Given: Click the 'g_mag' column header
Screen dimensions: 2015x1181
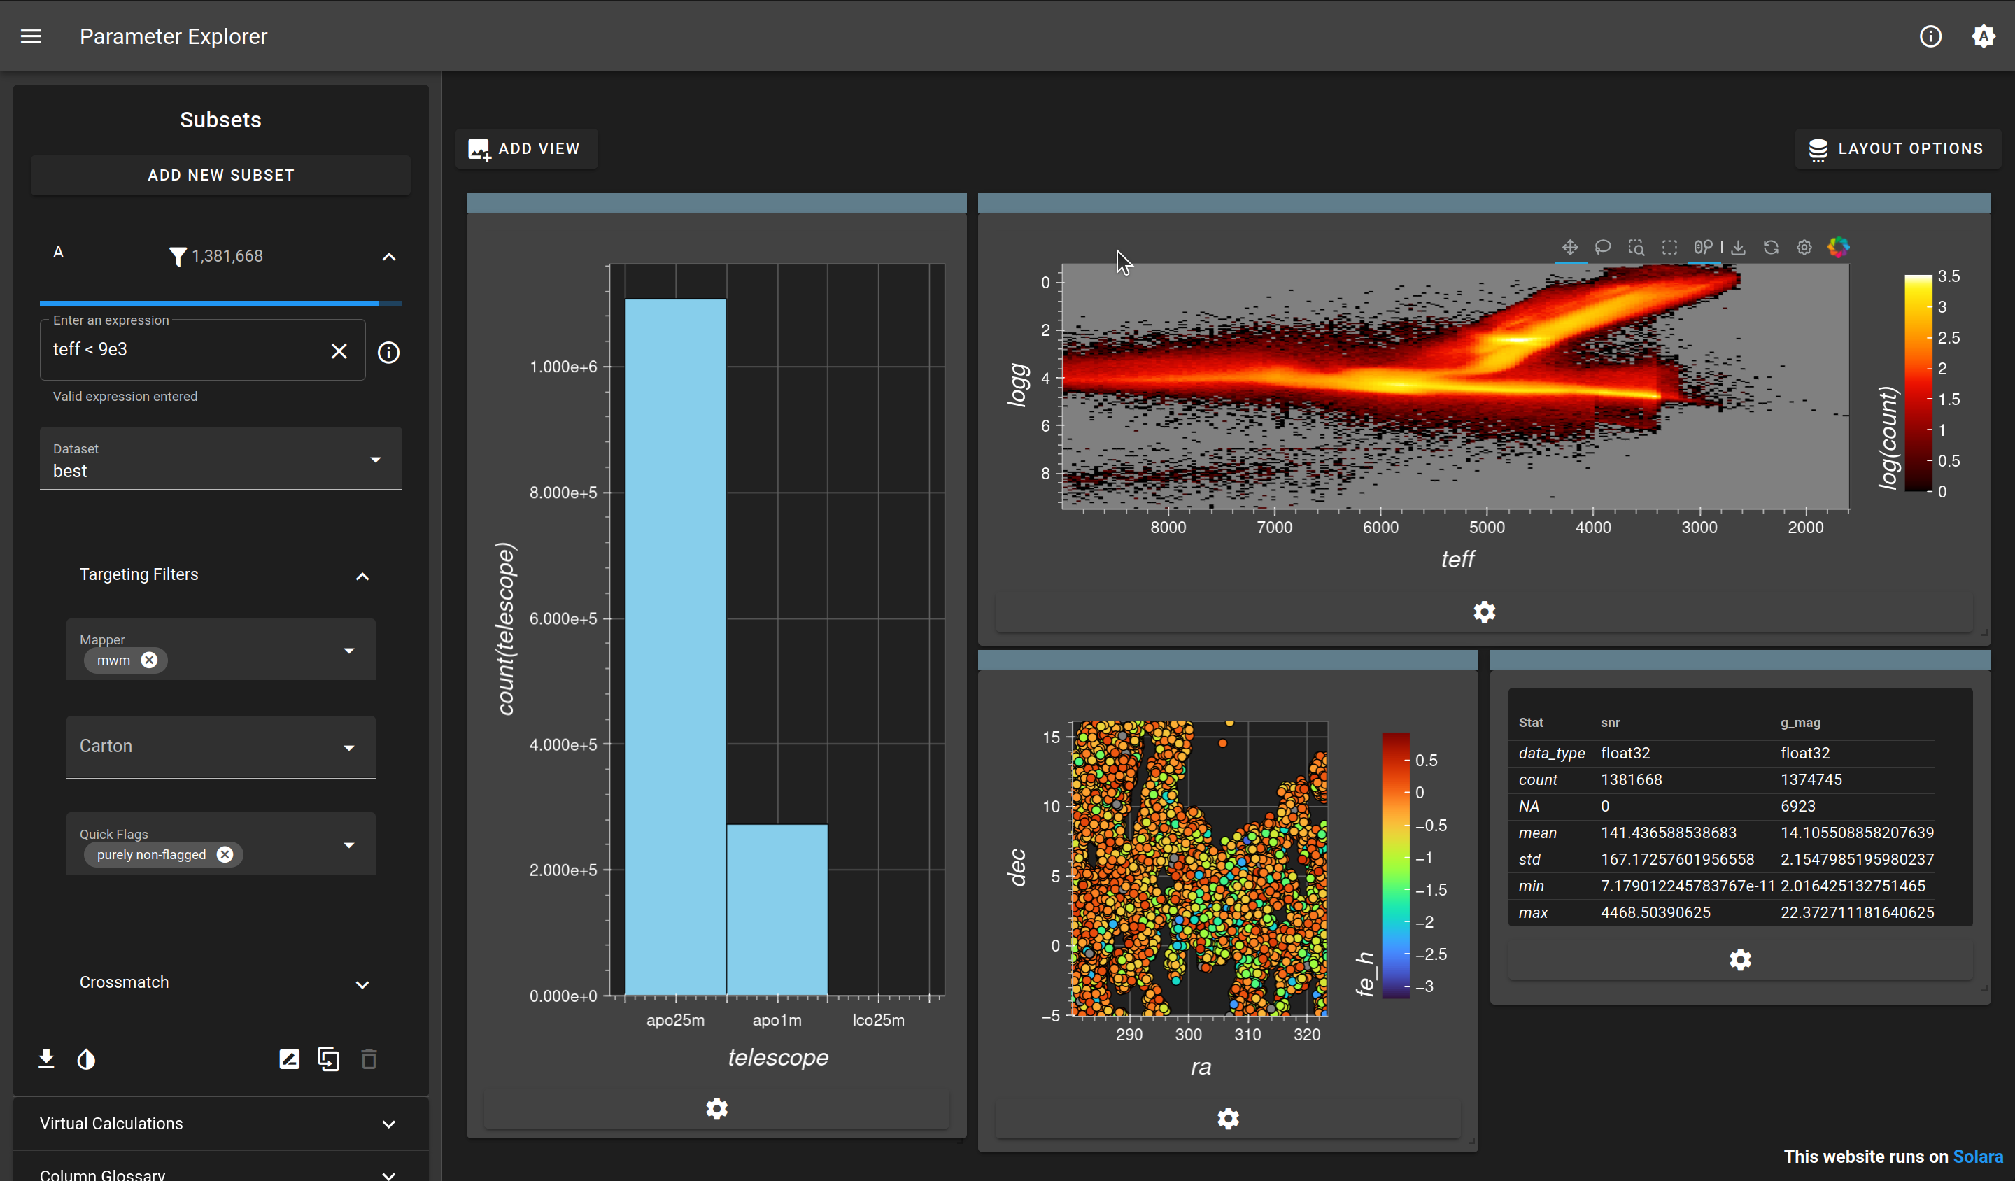Looking at the screenshot, I should point(1800,723).
